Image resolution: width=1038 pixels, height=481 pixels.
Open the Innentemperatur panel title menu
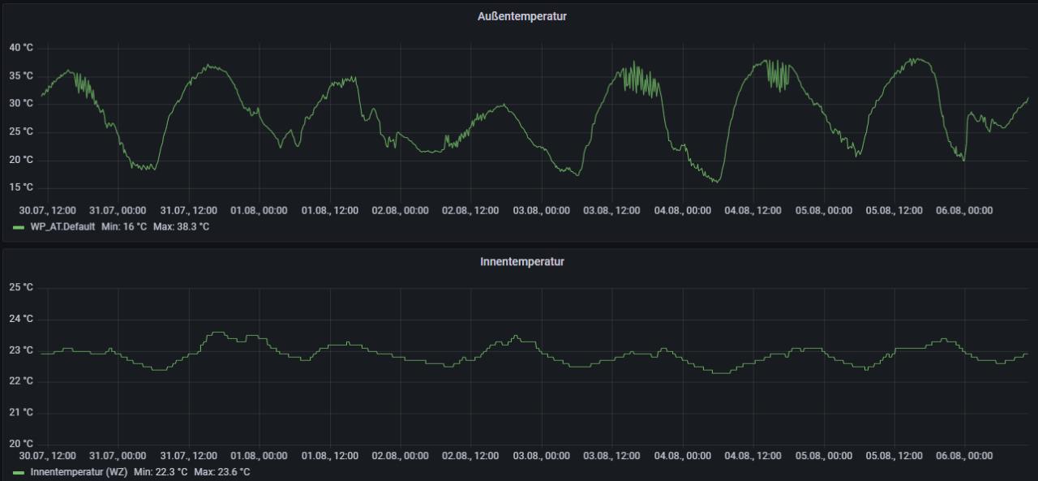[x=521, y=262]
